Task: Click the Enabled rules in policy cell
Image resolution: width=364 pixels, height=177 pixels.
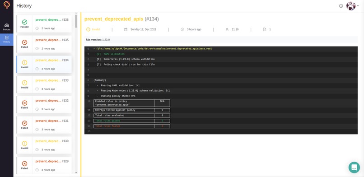Action: pyautogui.click(x=124, y=103)
